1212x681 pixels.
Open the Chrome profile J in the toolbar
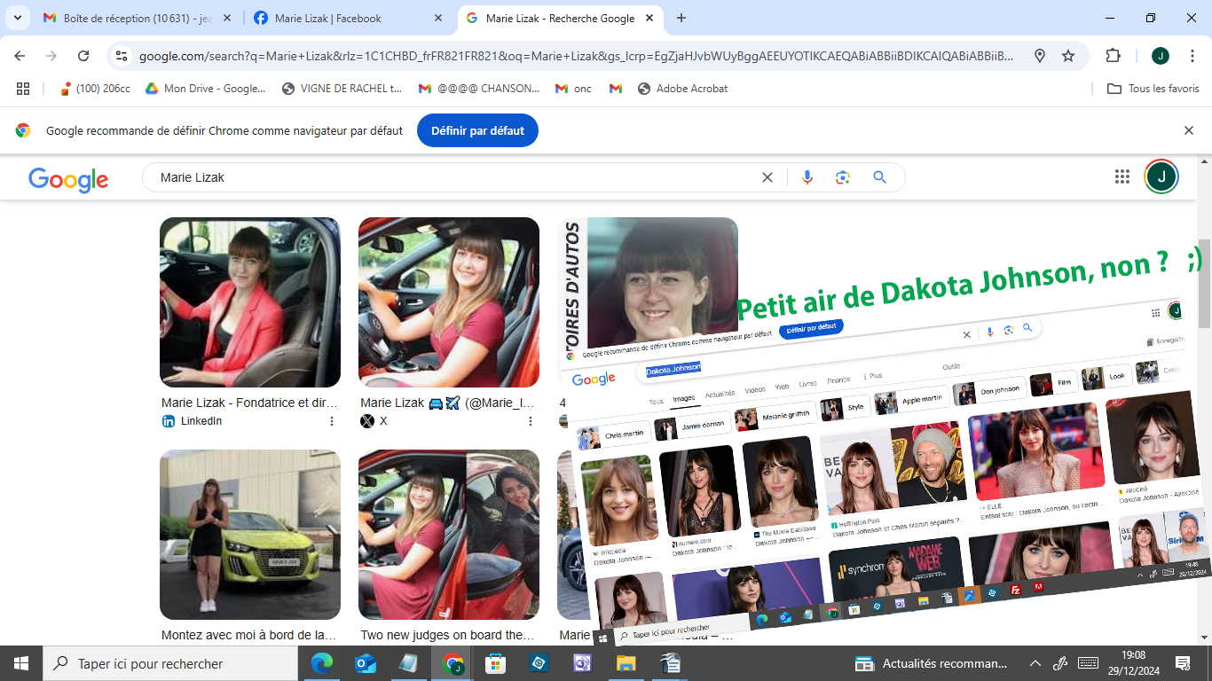coord(1160,56)
